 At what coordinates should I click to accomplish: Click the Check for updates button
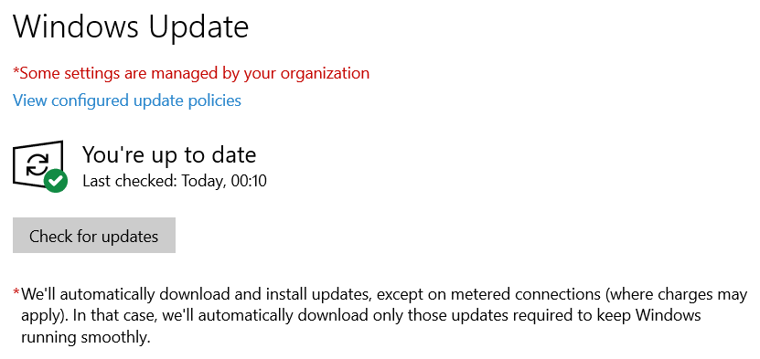click(x=94, y=236)
